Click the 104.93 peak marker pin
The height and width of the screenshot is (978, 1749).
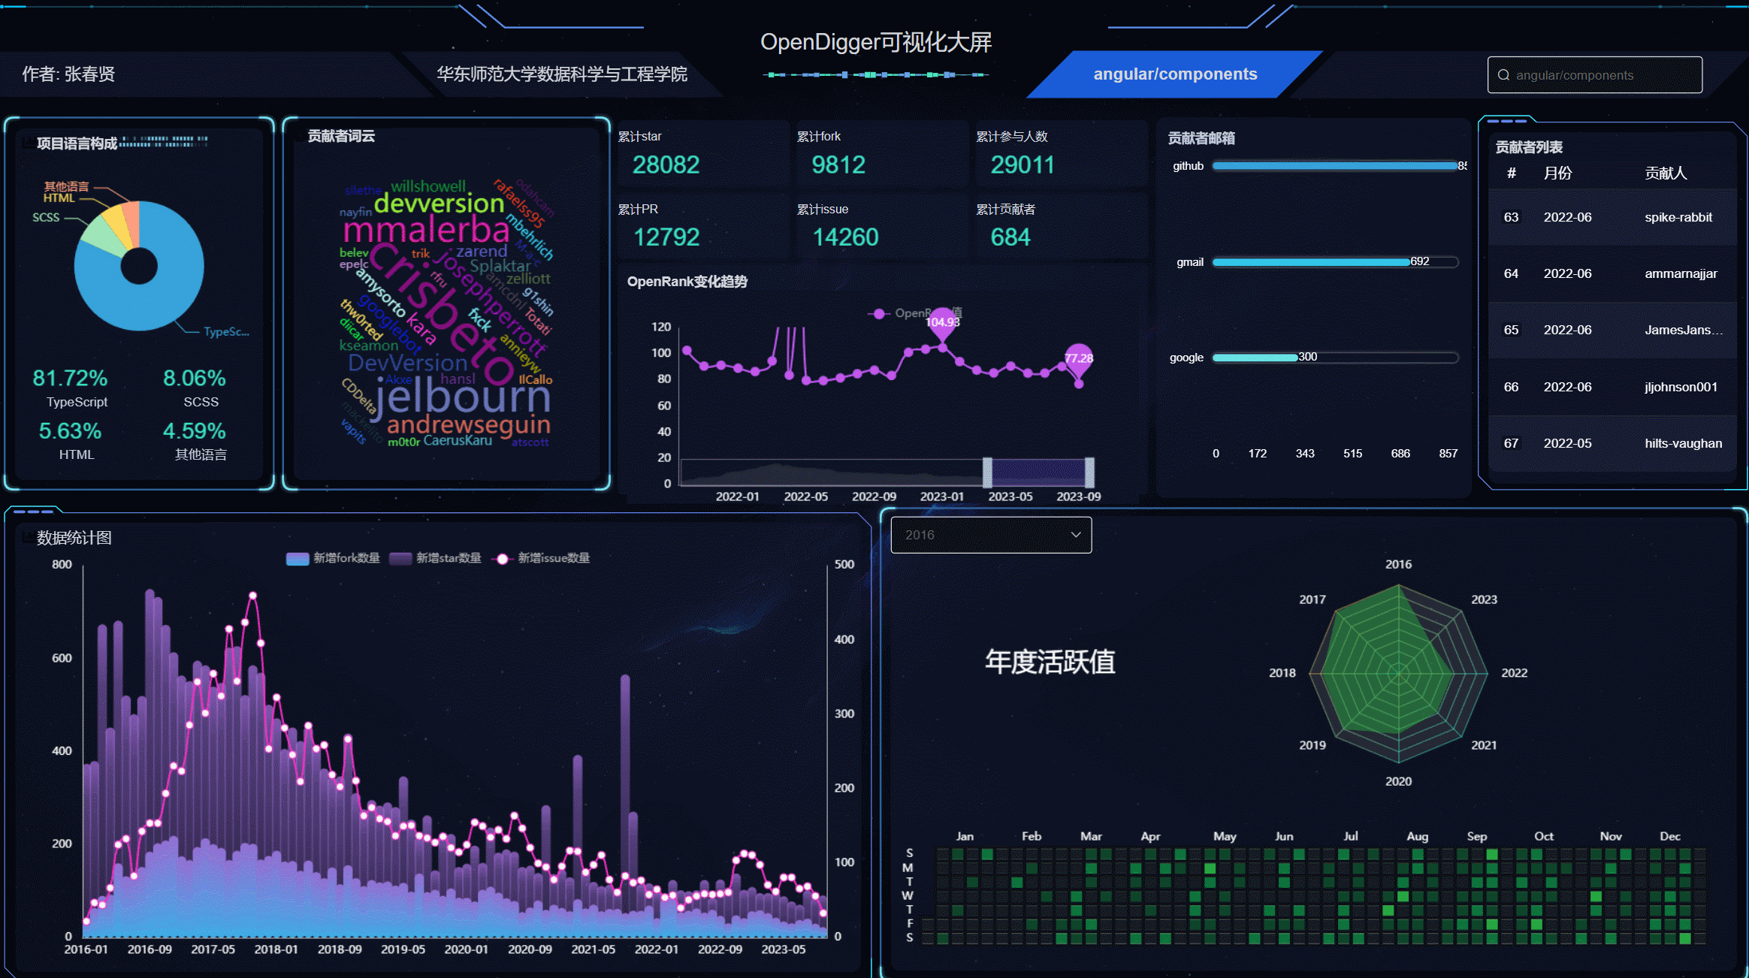[942, 324]
